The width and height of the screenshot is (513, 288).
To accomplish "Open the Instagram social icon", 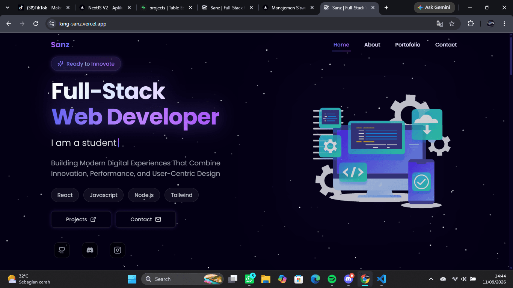I will pyautogui.click(x=118, y=250).
